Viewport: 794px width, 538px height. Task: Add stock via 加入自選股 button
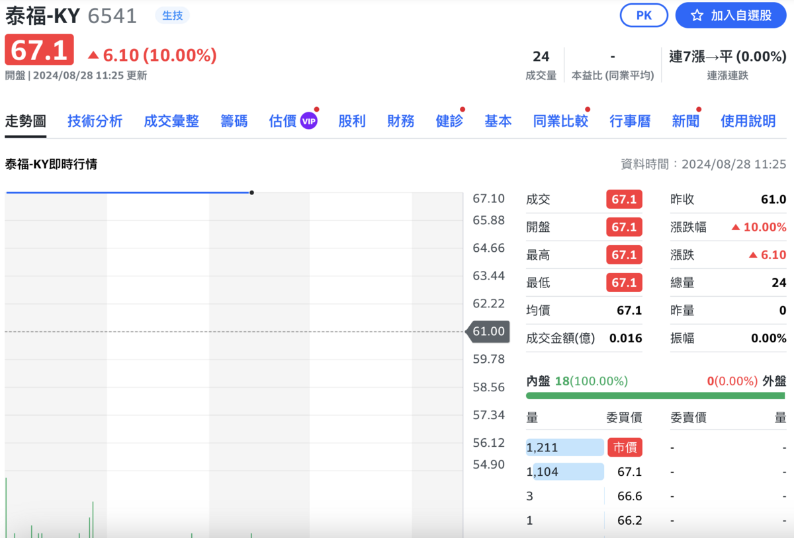click(x=730, y=15)
